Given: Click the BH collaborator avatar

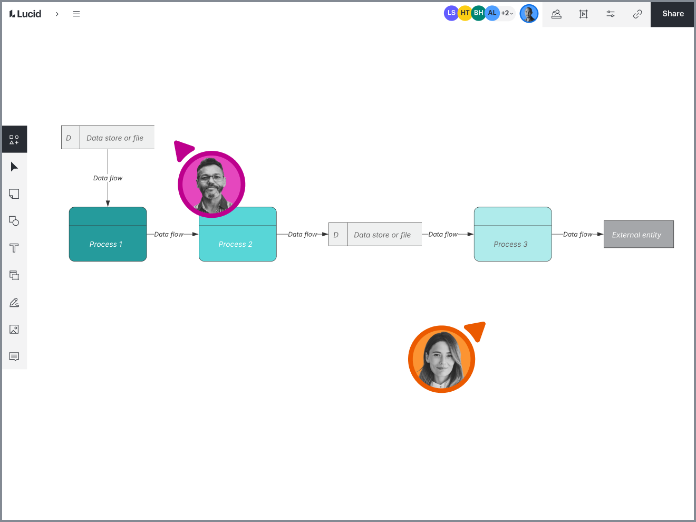Looking at the screenshot, I should point(478,13).
